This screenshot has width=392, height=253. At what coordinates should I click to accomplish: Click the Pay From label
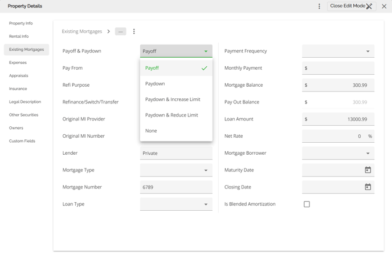(72, 68)
